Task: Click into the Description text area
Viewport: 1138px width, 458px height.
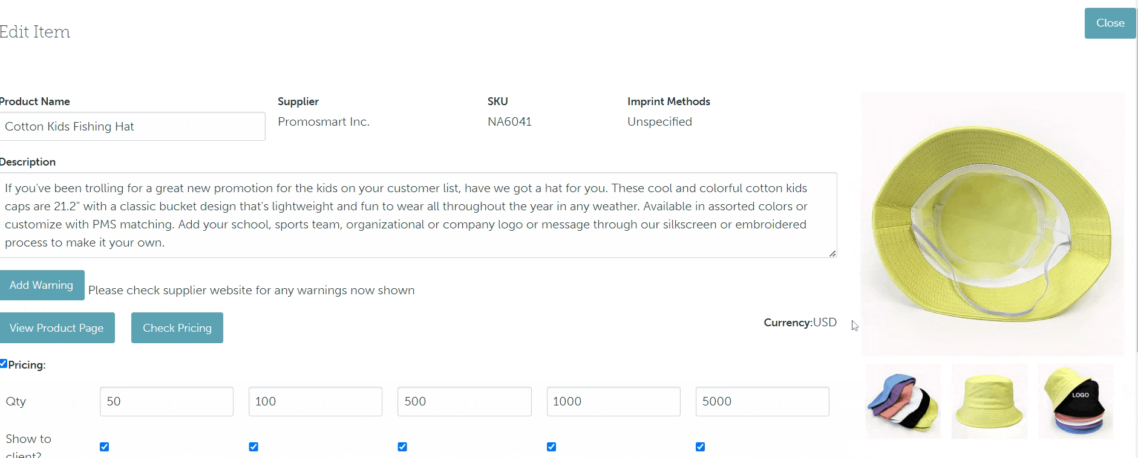Action: (417, 215)
